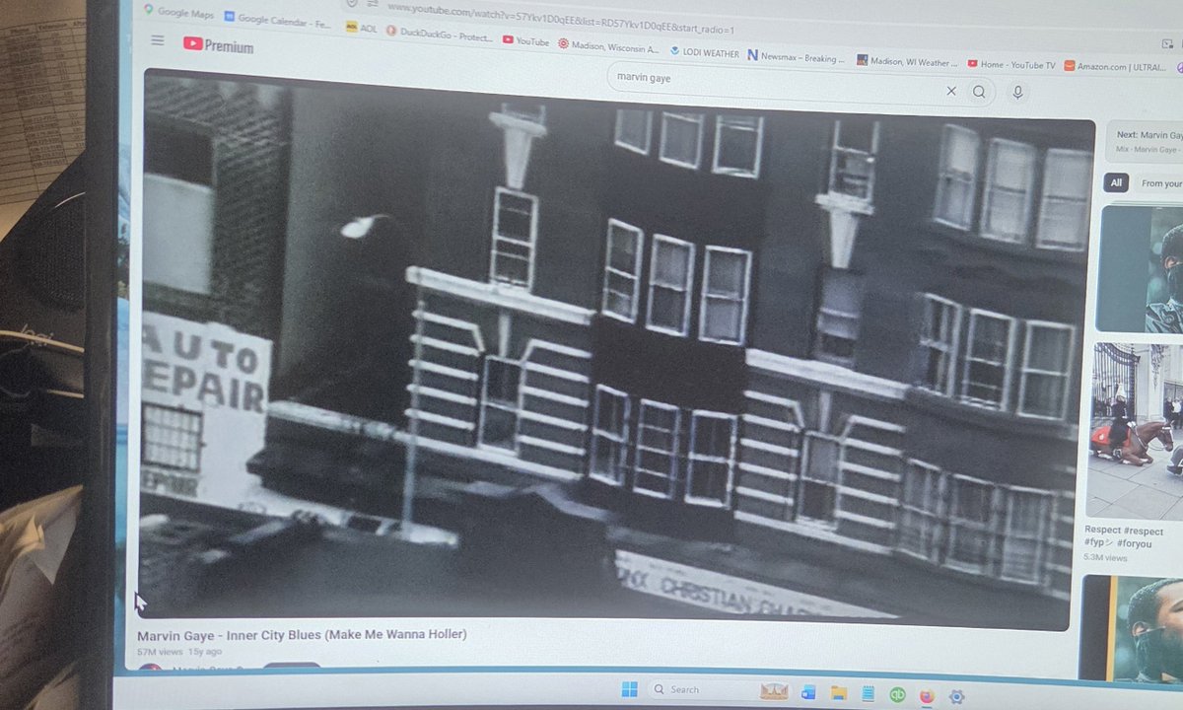Click the '57M views 15y ago' text
The width and height of the screenshot is (1183, 710).
tap(179, 652)
